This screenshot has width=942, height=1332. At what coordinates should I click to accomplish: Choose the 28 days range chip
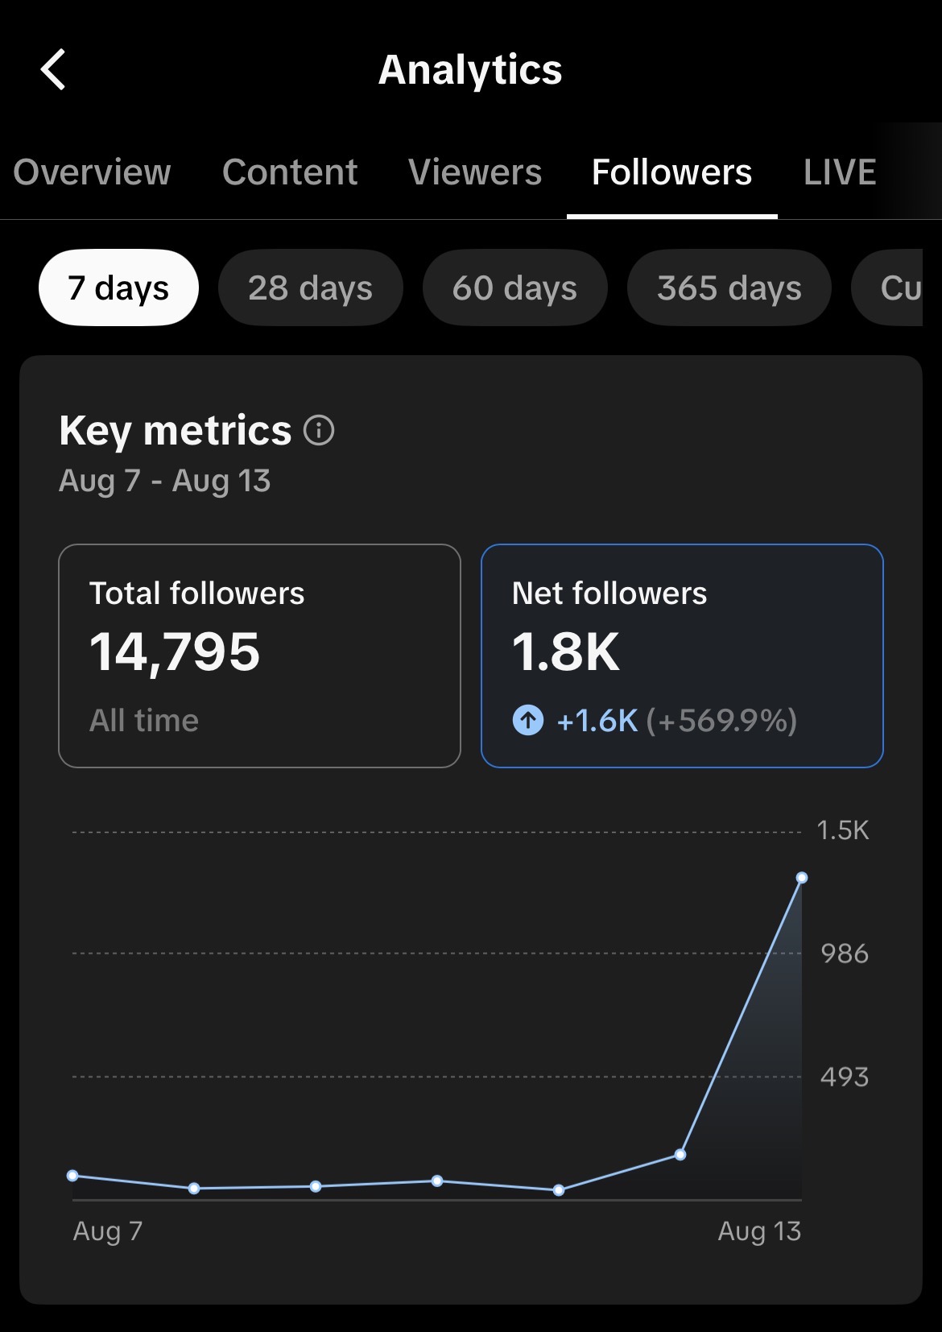tap(311, 287)
